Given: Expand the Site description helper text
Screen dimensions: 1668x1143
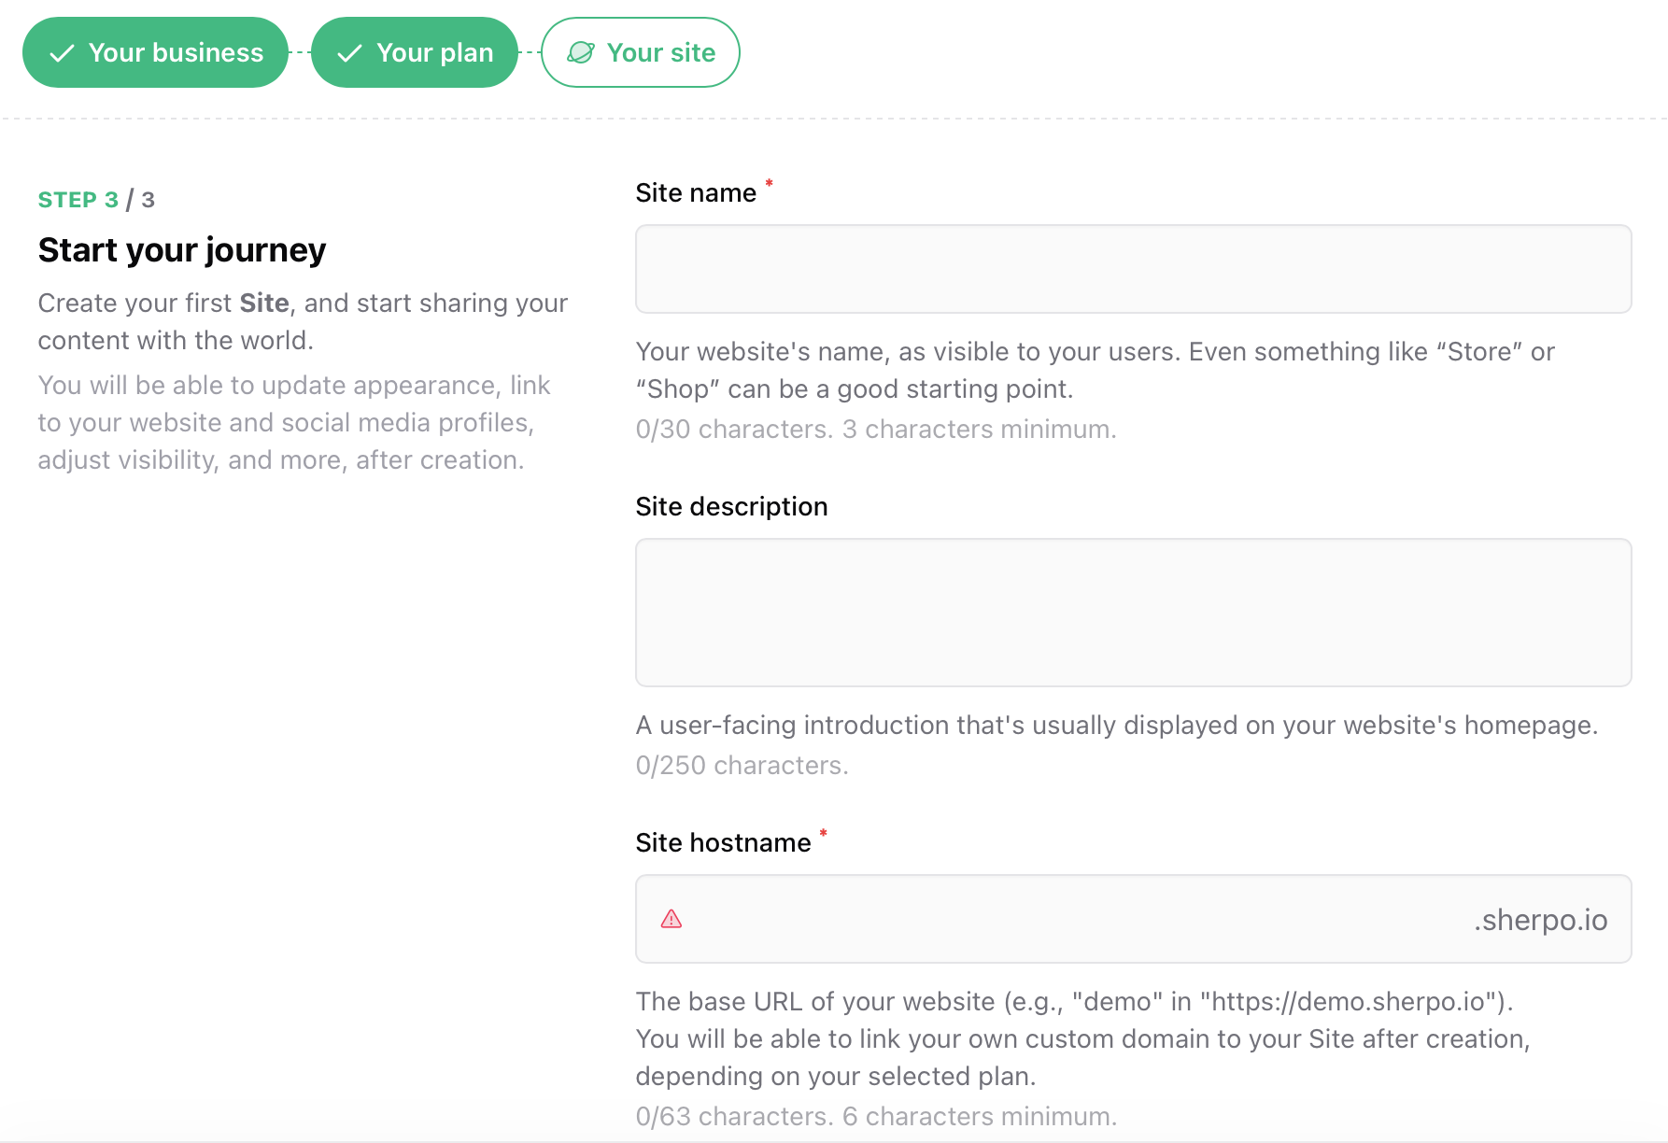Looking at the screenshot, I should [x=1116, y=725].
